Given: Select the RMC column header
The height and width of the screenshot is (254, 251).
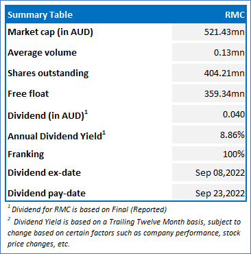Looking at the screenshot, I should (x=235, y=15).
